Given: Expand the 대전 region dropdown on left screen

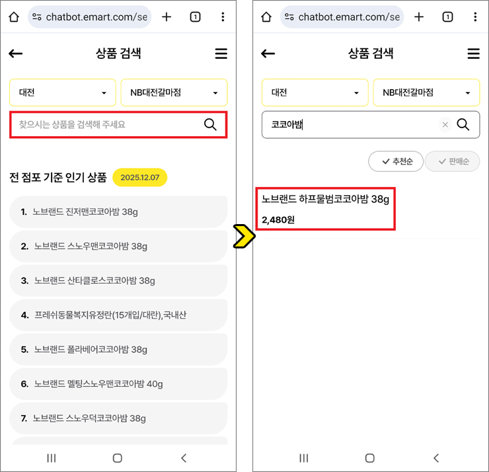Looking at the screenshot, I should tap(63, 93).
